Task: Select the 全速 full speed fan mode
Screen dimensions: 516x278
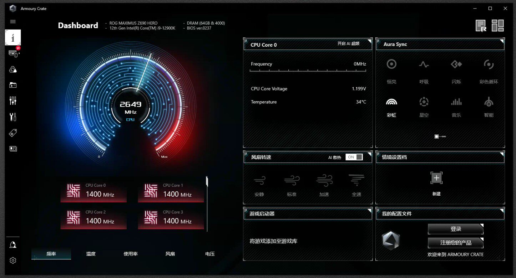Action: (356, 181)
